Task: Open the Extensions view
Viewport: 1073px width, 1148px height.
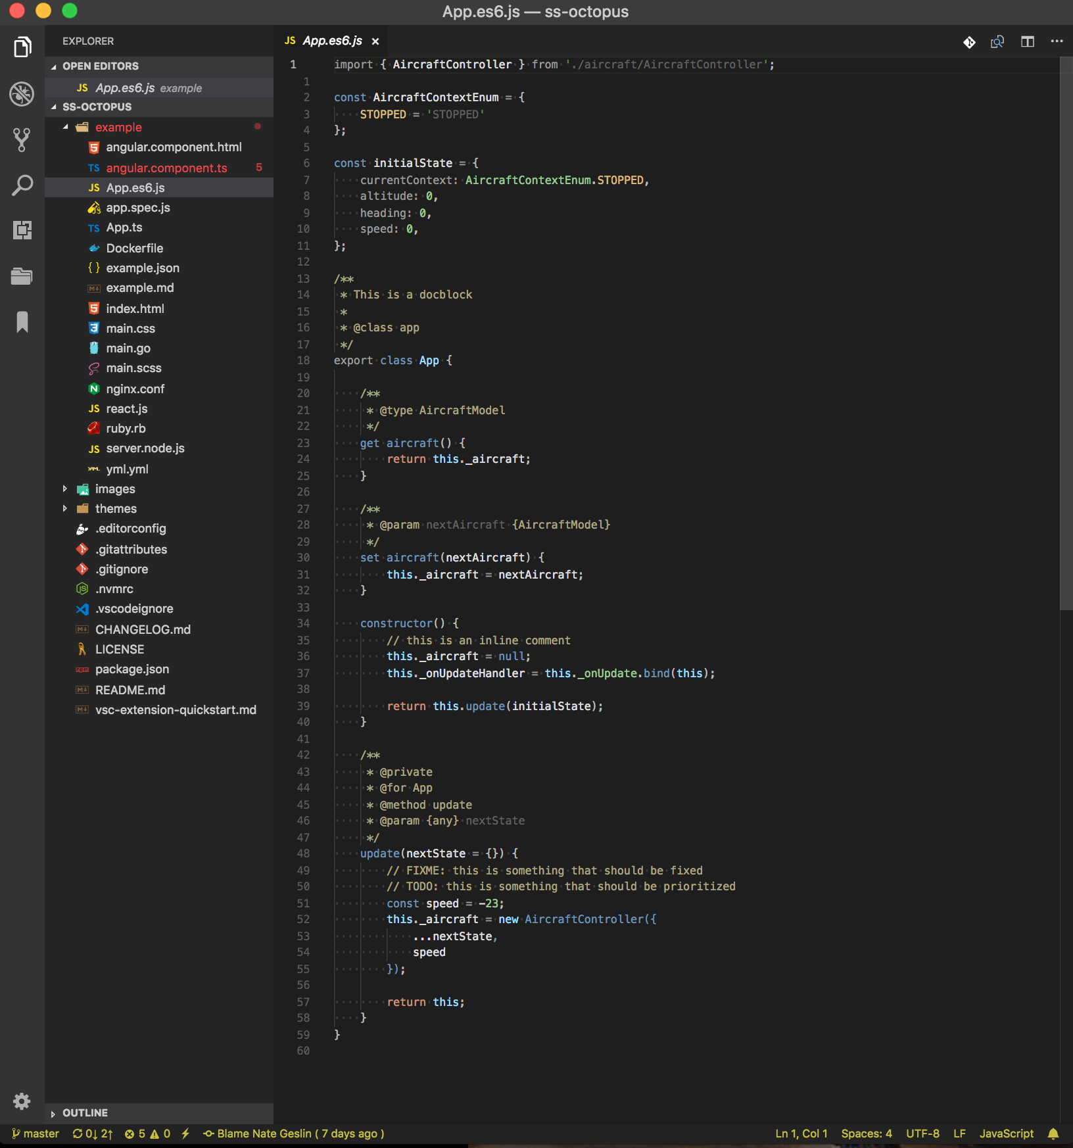Action: 22,230
